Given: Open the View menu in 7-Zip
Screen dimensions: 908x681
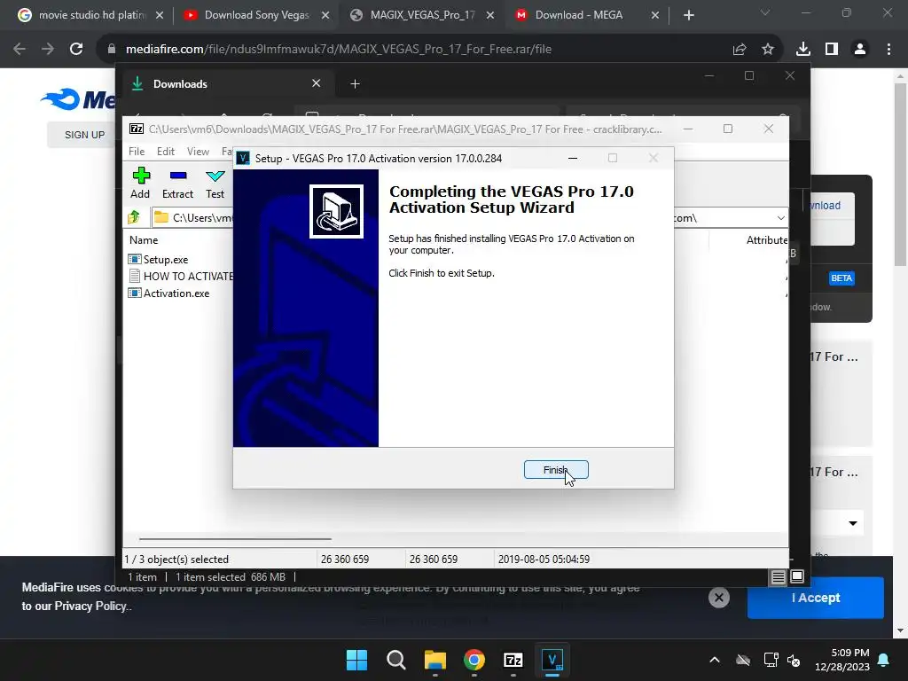Looking at the screenshot, I should point(198,151).
